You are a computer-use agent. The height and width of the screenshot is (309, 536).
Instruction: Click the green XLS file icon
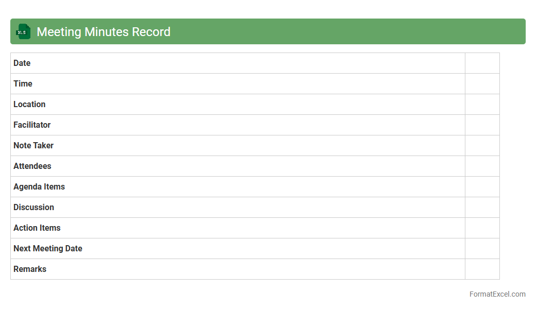(23, 31)
